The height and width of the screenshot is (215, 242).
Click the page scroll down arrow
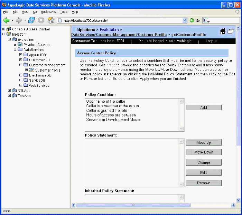pos(238,200)
